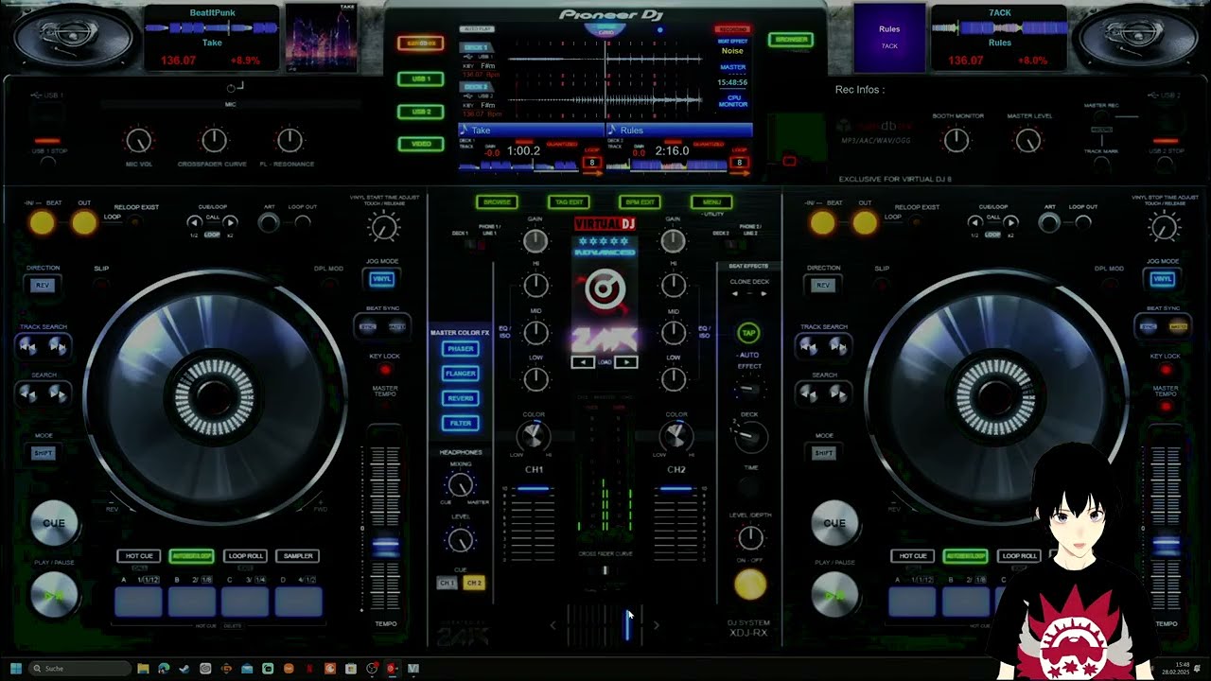Image resolution: width=1211 pixels, height=681 pixels.
Task: Enable the PHASER color FX
Action: pyautogui.click(x=461, y=349)
